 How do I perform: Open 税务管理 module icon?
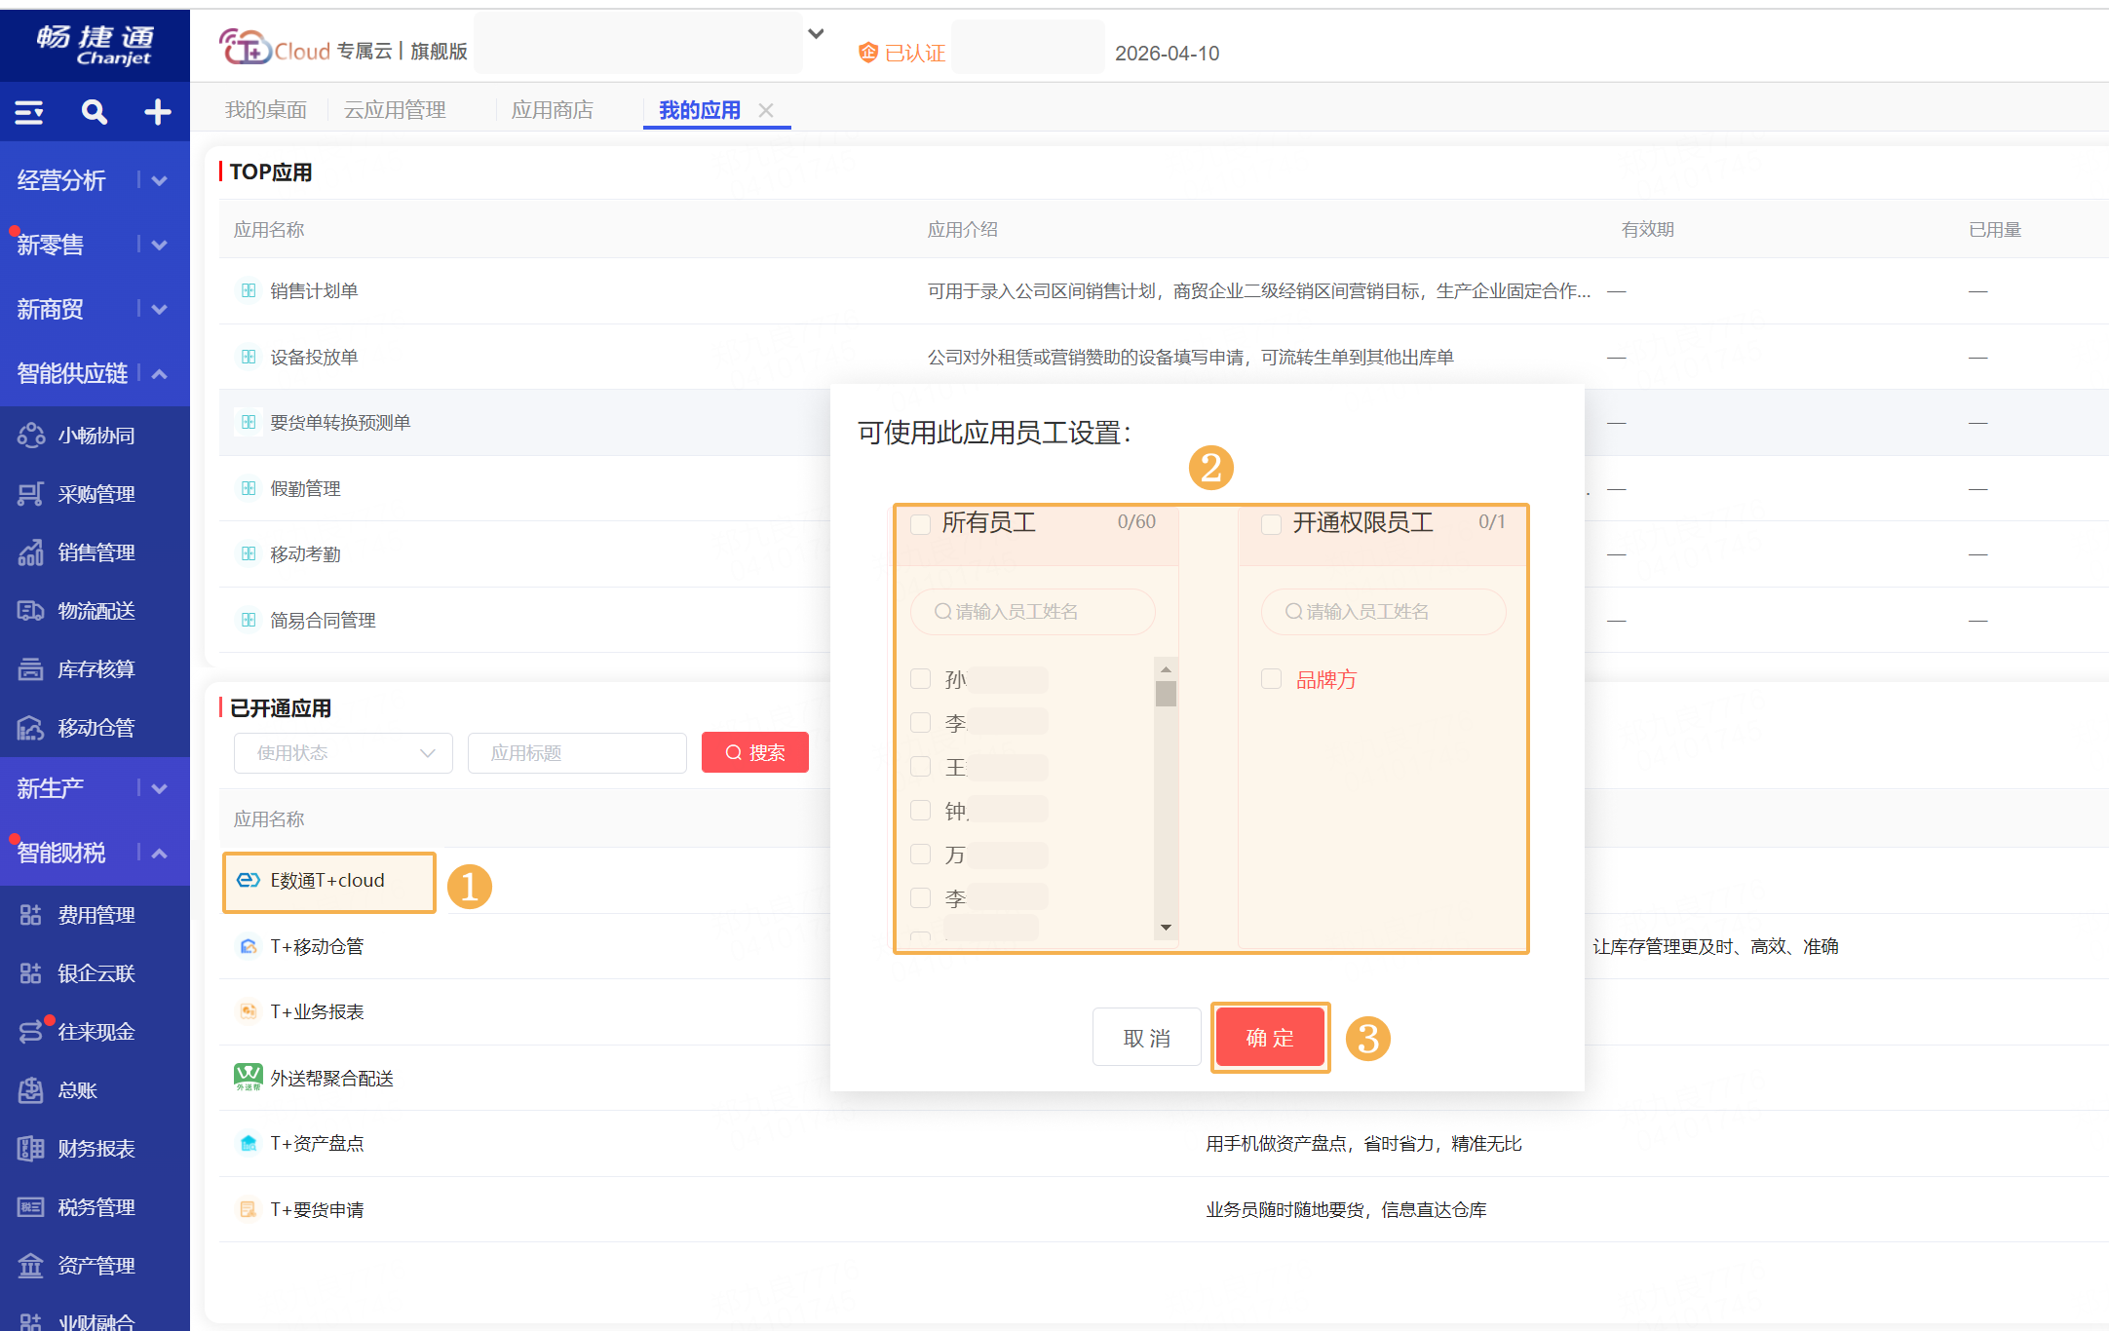30,1207
